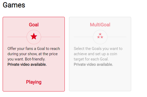Click the red Playing status label
The height and width of the screenshot is (97, 147).
[x=34, y=82]
